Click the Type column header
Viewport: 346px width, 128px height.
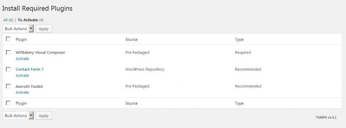coord(239,40)
